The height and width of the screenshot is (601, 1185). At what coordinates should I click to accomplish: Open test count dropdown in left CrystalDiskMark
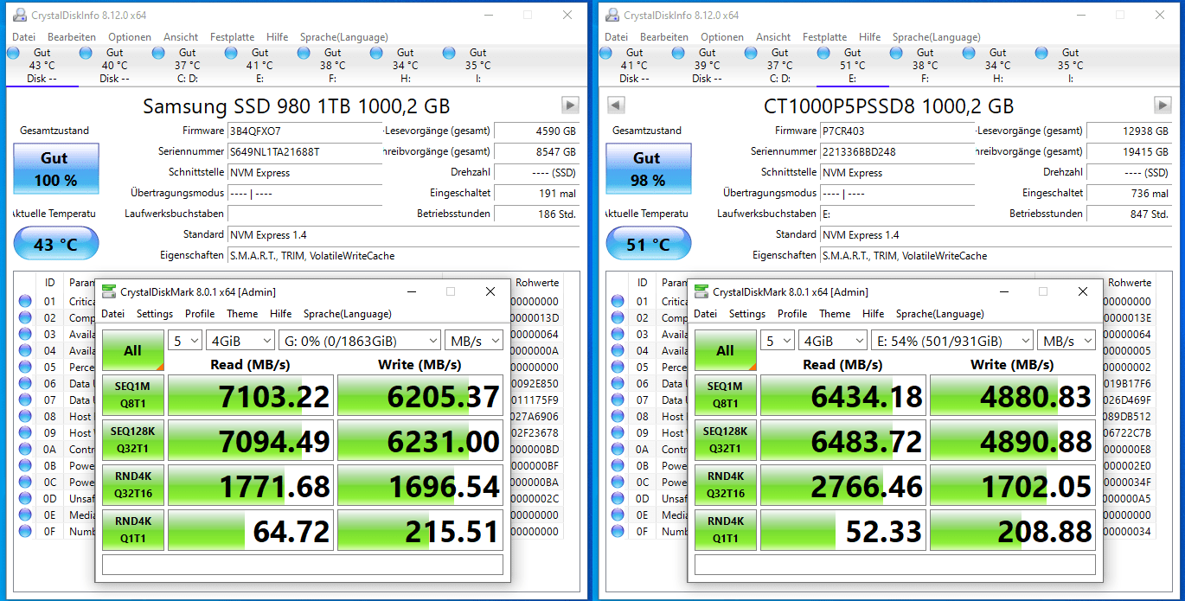coord(185,341)
